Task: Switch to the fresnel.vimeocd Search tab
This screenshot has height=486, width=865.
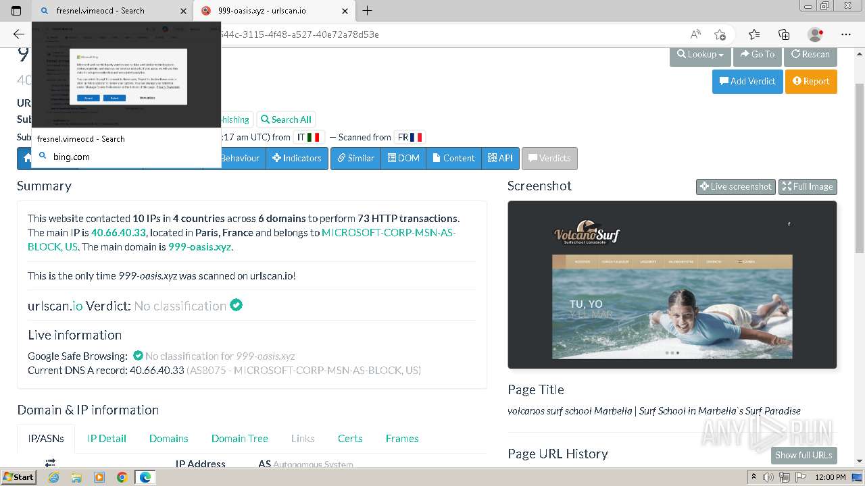Action: (x=112, y=11)
